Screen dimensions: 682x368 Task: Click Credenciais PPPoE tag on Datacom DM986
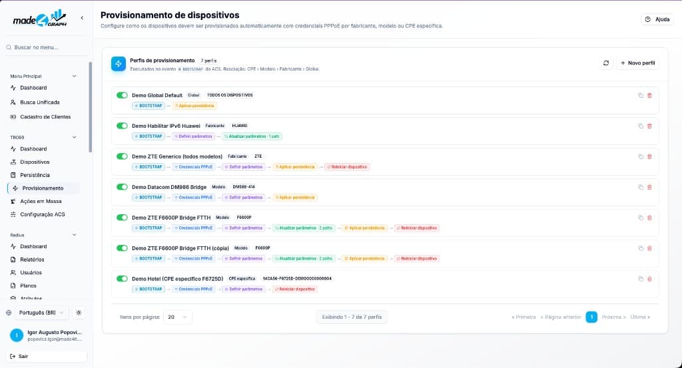pos(194,198)
